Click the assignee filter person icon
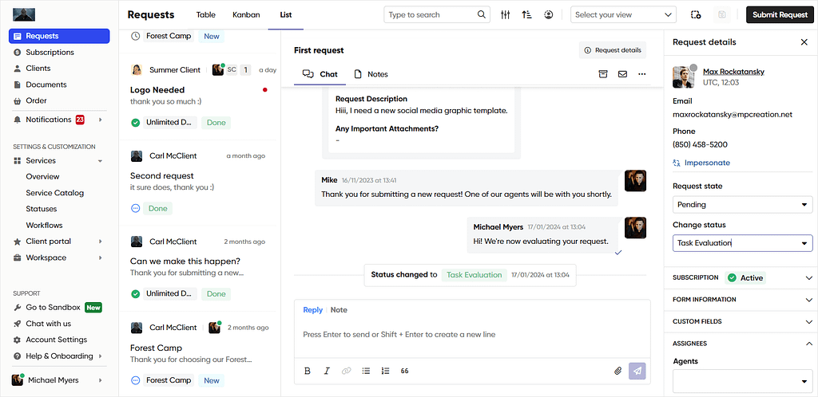The height and width of the screenshot is (397, 818). click(x=548, y=14)
